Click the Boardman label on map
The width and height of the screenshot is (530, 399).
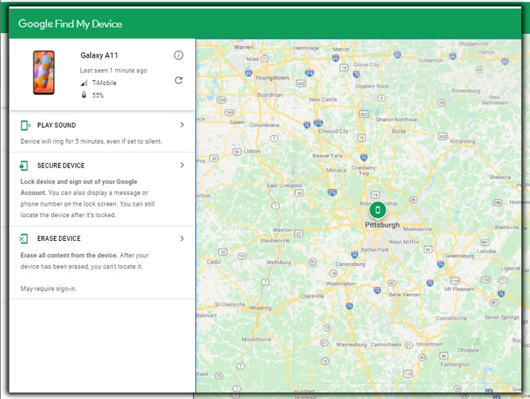coord(270,95)
